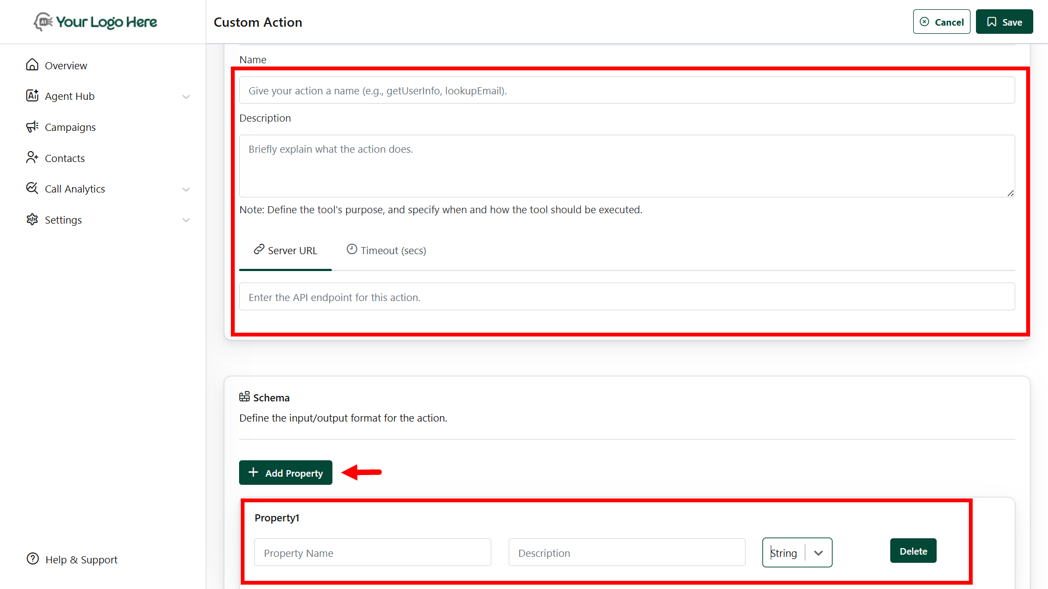Focus the action Name input field
1048x589 pixels.
(x=627, y=91)
